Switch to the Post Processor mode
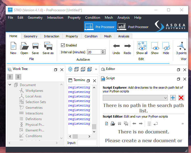The image size is (191, 153). point(133,27)
